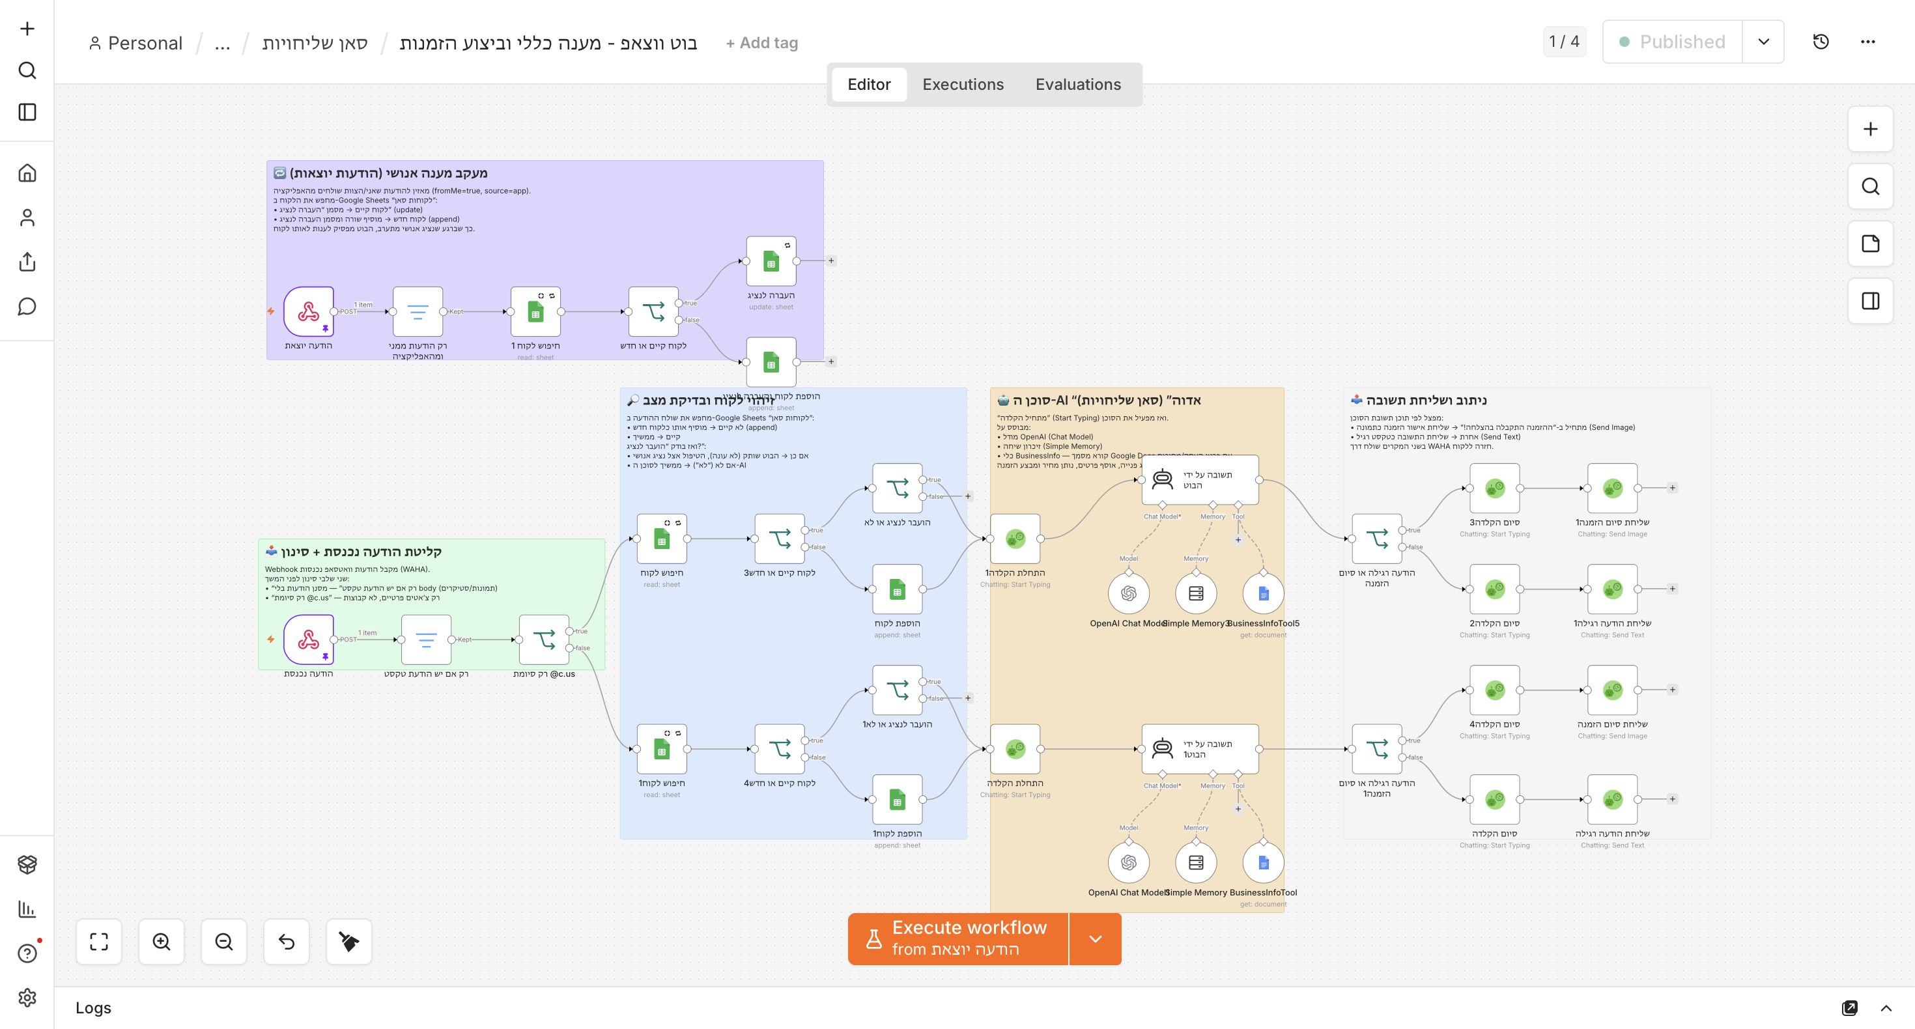This screenshot has width=1915, height=1029.
Task: Select the רק אם יש הודעת טקסט filter node
Action: pos(426,640)
